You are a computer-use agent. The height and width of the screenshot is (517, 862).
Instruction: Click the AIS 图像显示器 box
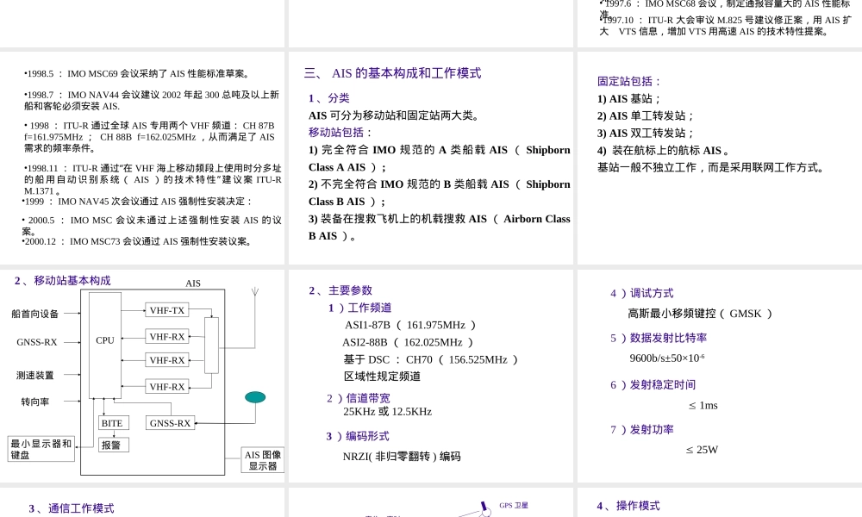263,460
